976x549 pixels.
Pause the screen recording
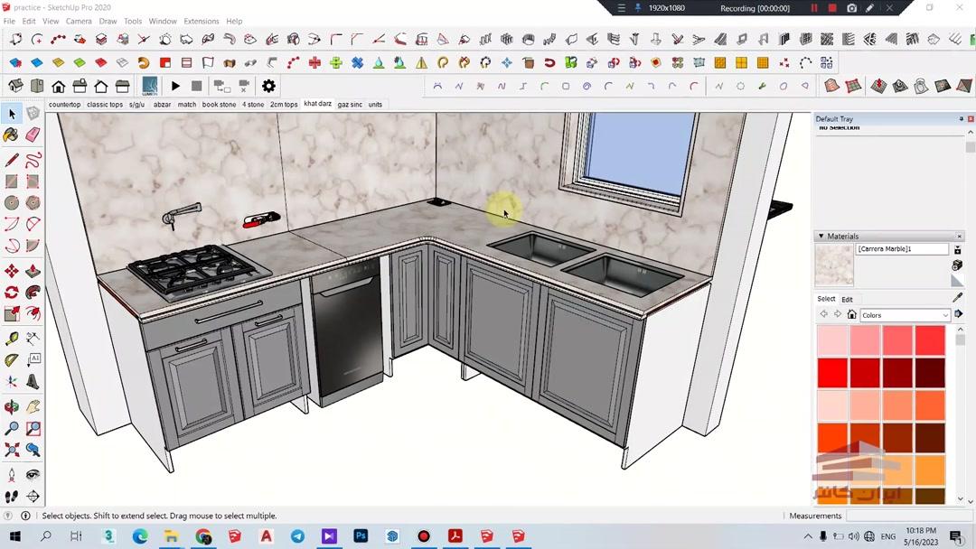[x=813, y=8]
